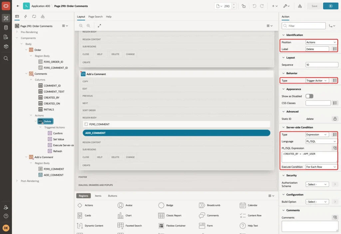Click the ADD_COMMENT button in layout
This screenshot has height=234, width=341.
[176, 133]
